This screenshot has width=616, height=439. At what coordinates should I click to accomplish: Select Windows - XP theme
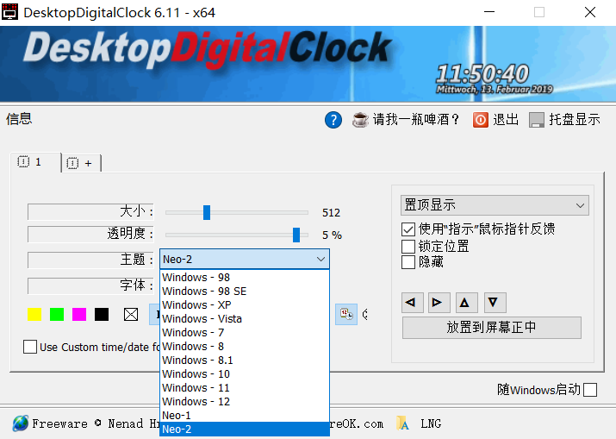(x=245, y=304)
